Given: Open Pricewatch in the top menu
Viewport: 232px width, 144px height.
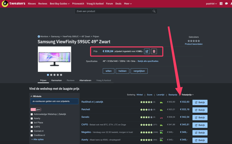Looking at the screenshot, I should click(78, 3).
